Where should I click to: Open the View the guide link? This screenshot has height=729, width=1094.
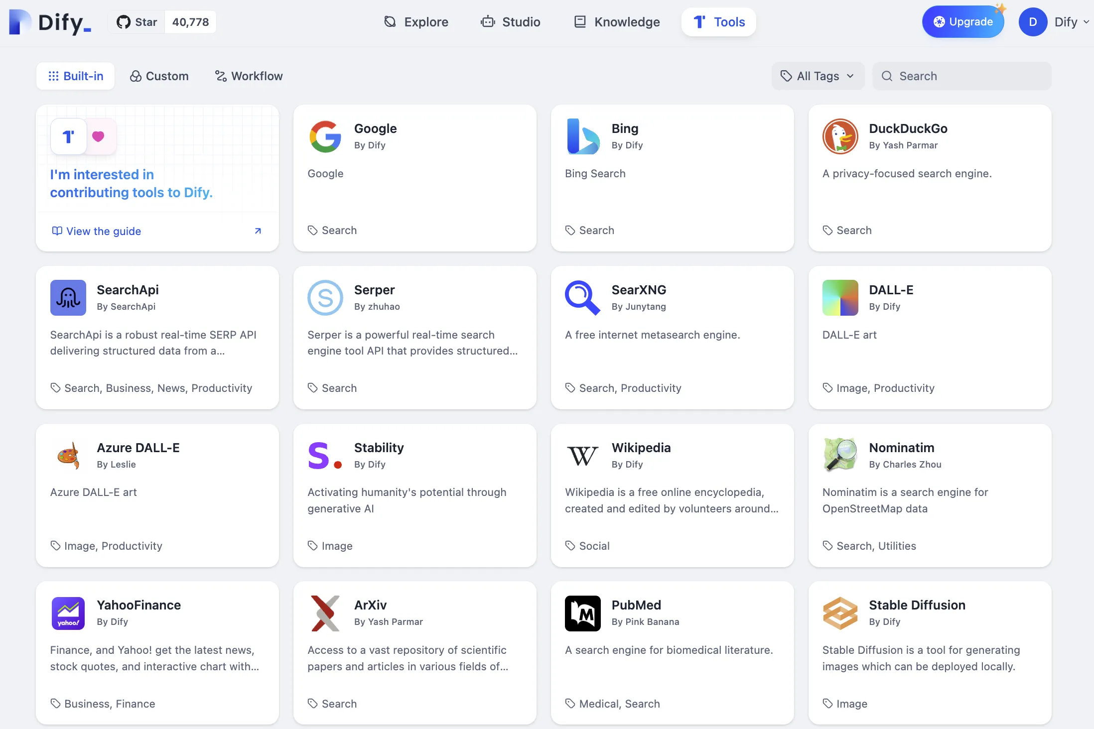pos(104,231)
